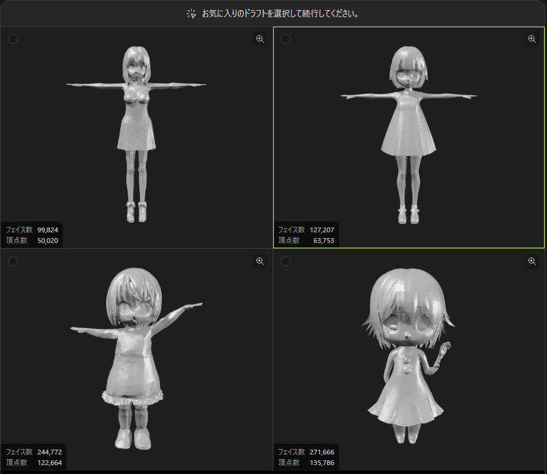Click the vertex count 50,020 value
Image resolution: width=547 pixels, height=474 pixels.
pyautogui.click(x=47, y=241)
